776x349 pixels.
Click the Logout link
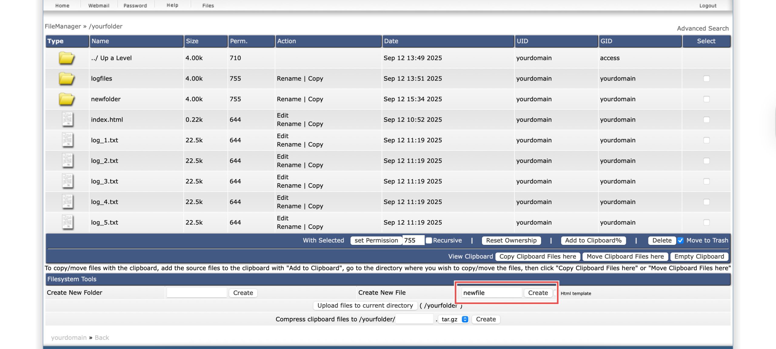tap(708, 5)
